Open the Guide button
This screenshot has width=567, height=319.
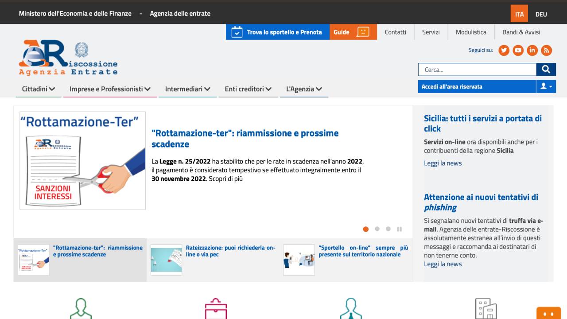(353, 32)
